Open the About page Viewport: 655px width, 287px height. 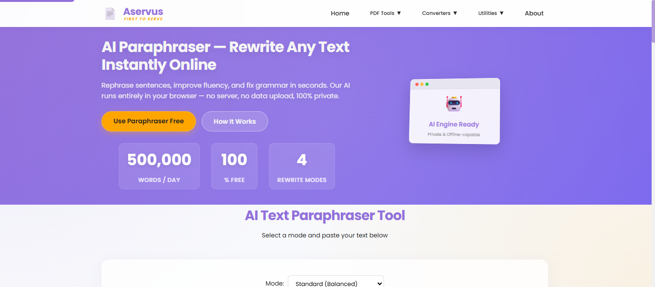pos(534,13)
